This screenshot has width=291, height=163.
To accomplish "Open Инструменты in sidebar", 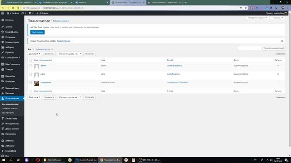I will 12,124.
